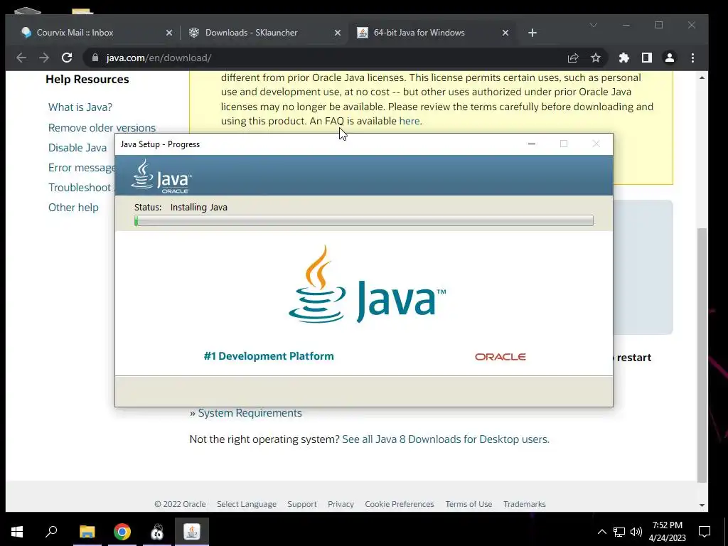
Task: Click the page vertical scrollbar thumb
Action: click(x=702, y=355)
